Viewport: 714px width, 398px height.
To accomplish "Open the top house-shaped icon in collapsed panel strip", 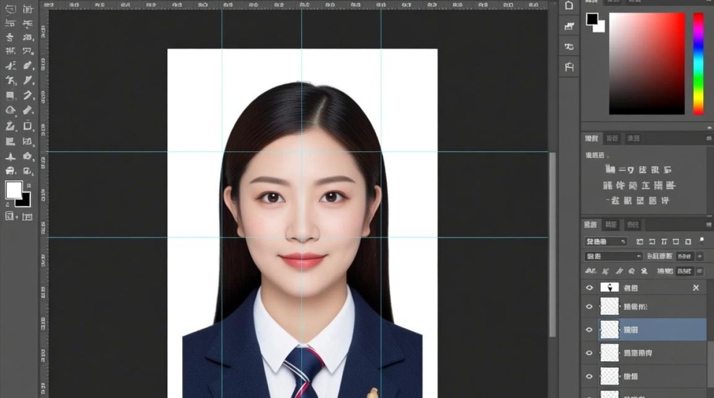I will tap(569, 6).
